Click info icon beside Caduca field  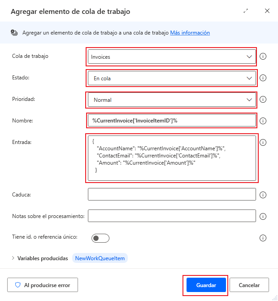(x=263, y=195)
